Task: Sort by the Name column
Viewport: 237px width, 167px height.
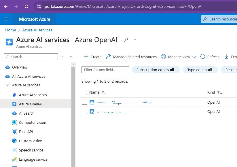Action: click(98, 92)
